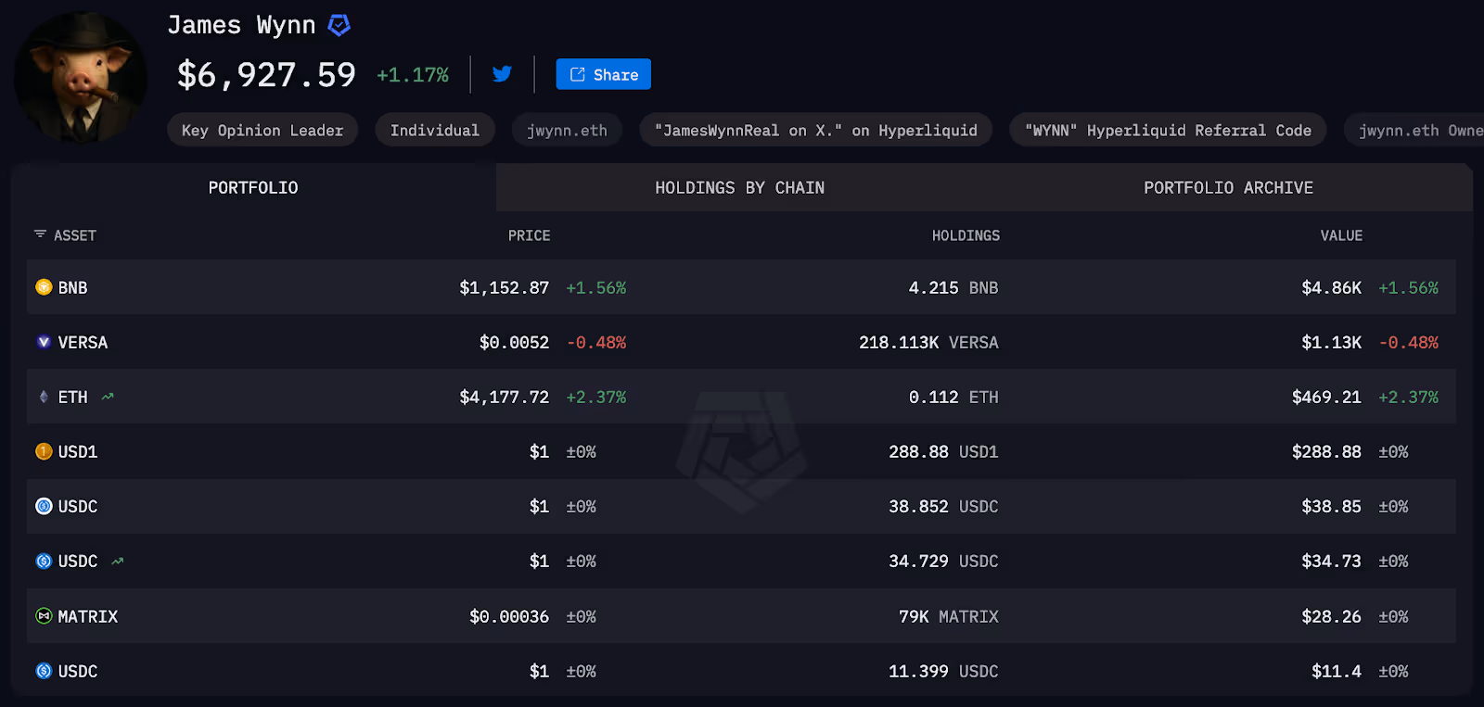Click the 34.729 USDC holdings
This screenshot has width=1484, height=707.
tap(943, 561)
